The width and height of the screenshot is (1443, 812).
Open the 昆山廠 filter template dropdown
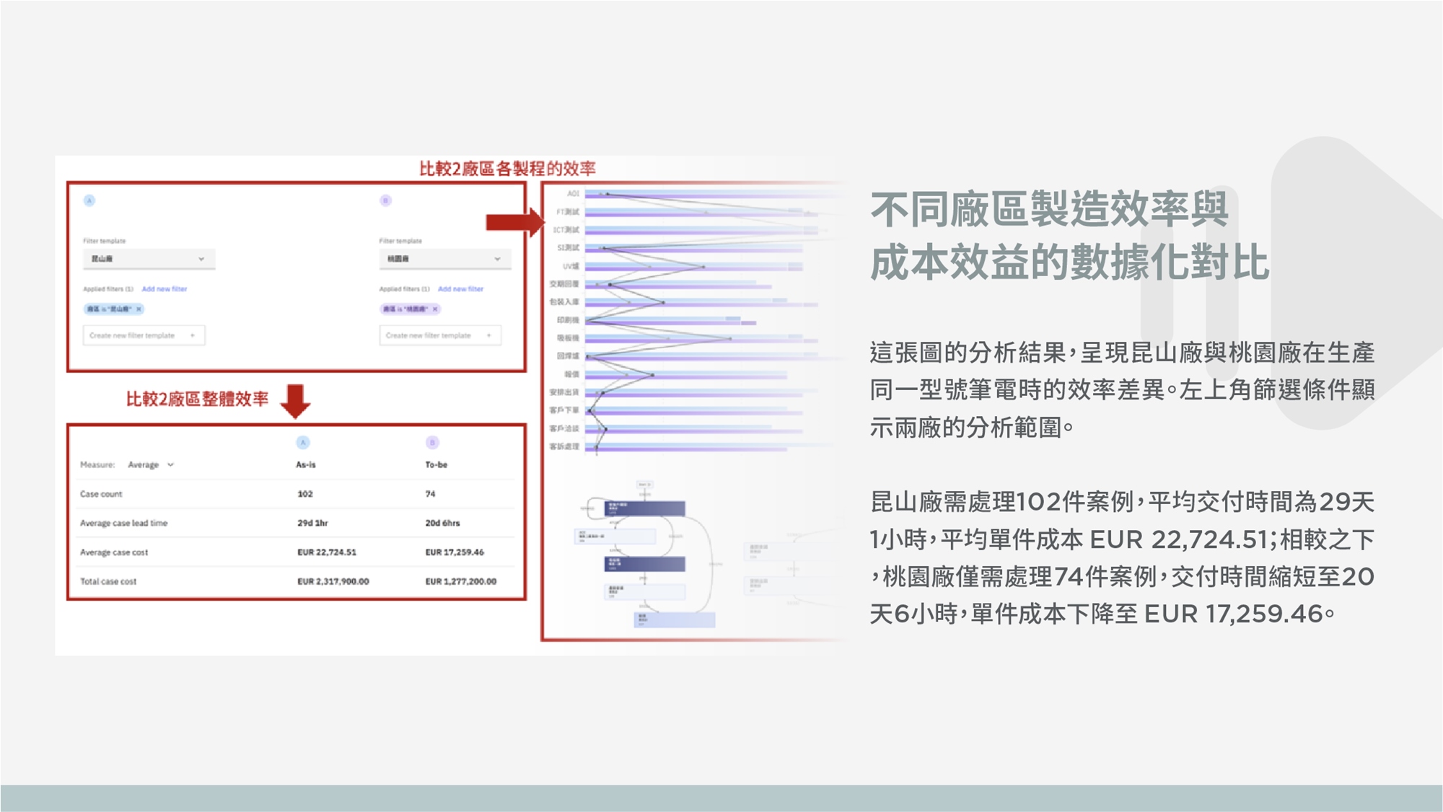pos(149,259)
